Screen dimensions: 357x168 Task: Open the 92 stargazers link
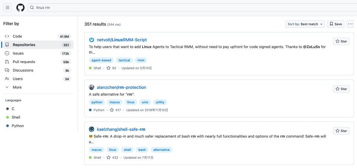(111, 68)
